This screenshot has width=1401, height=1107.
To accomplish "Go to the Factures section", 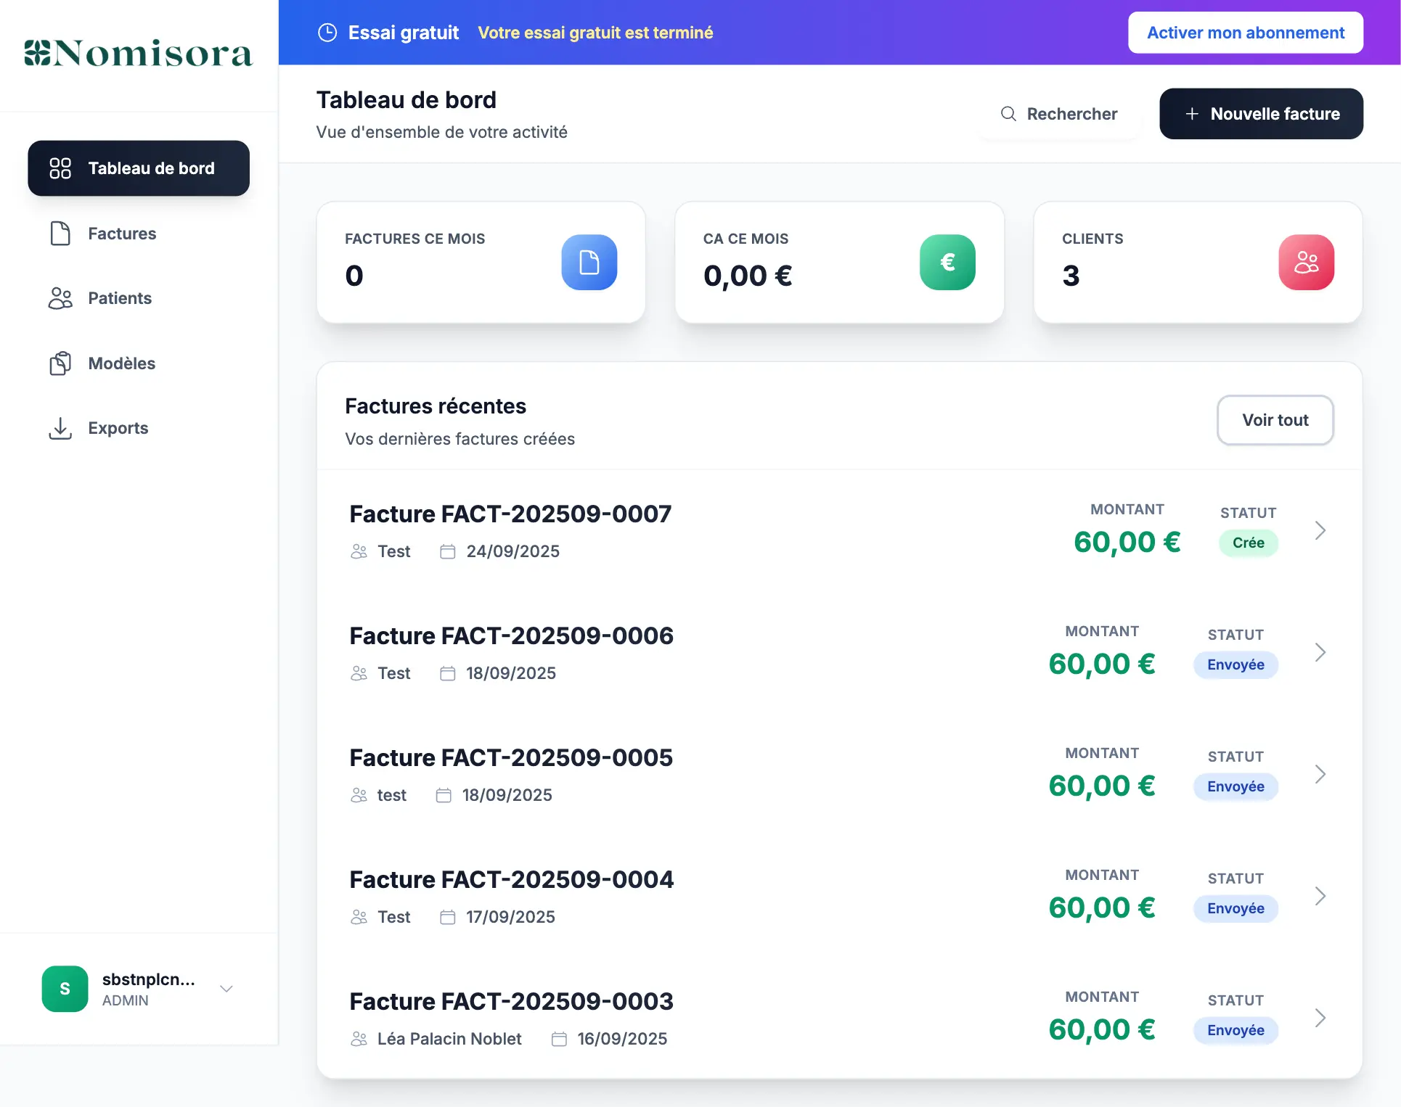I will click(121, 234).
